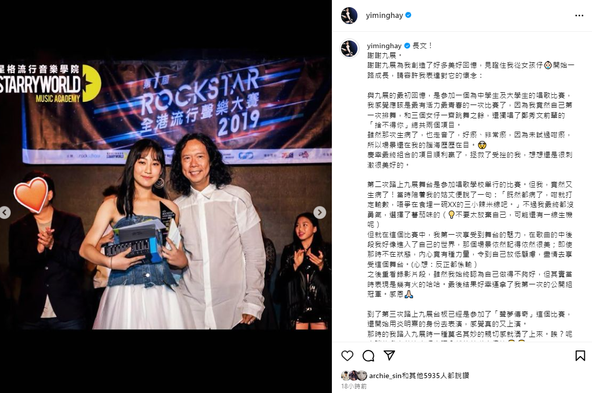Go to the previous photo arrow

(x=5, y=212)
